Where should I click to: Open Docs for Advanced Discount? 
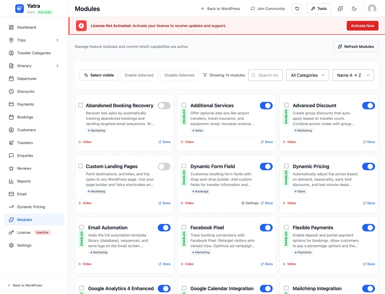369,142
